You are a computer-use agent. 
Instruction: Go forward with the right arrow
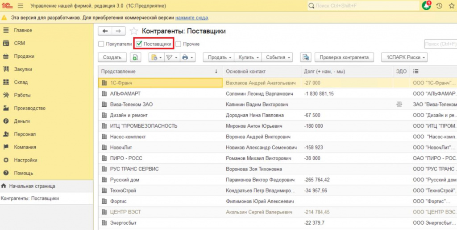(x=118, y=31)
